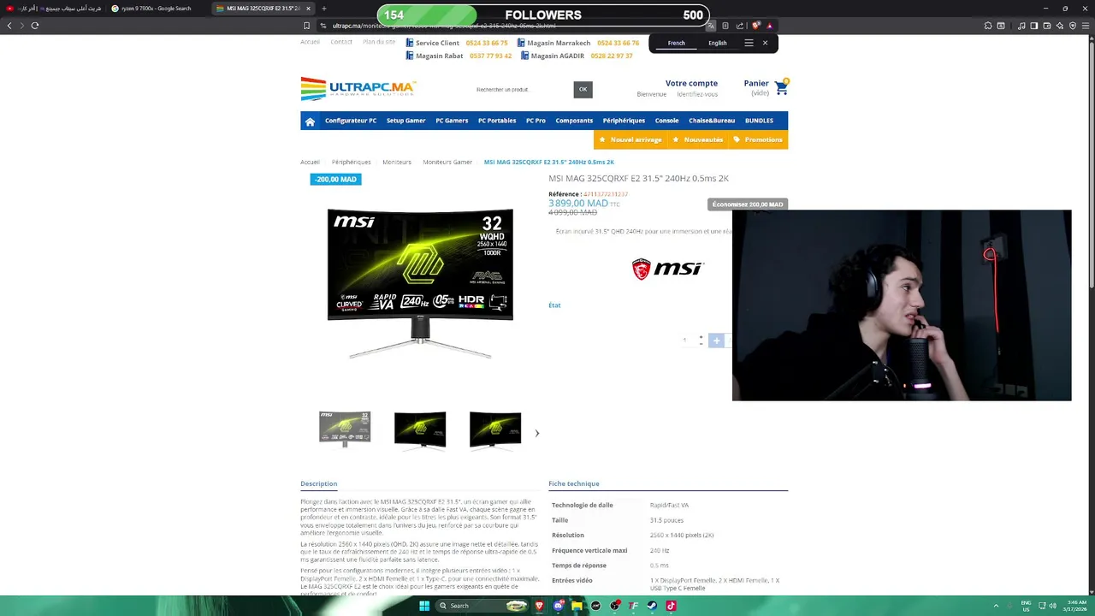Screen dimensions: 1095x616
Task: Open the Votre compte link
Action: [x=691, y=83]
